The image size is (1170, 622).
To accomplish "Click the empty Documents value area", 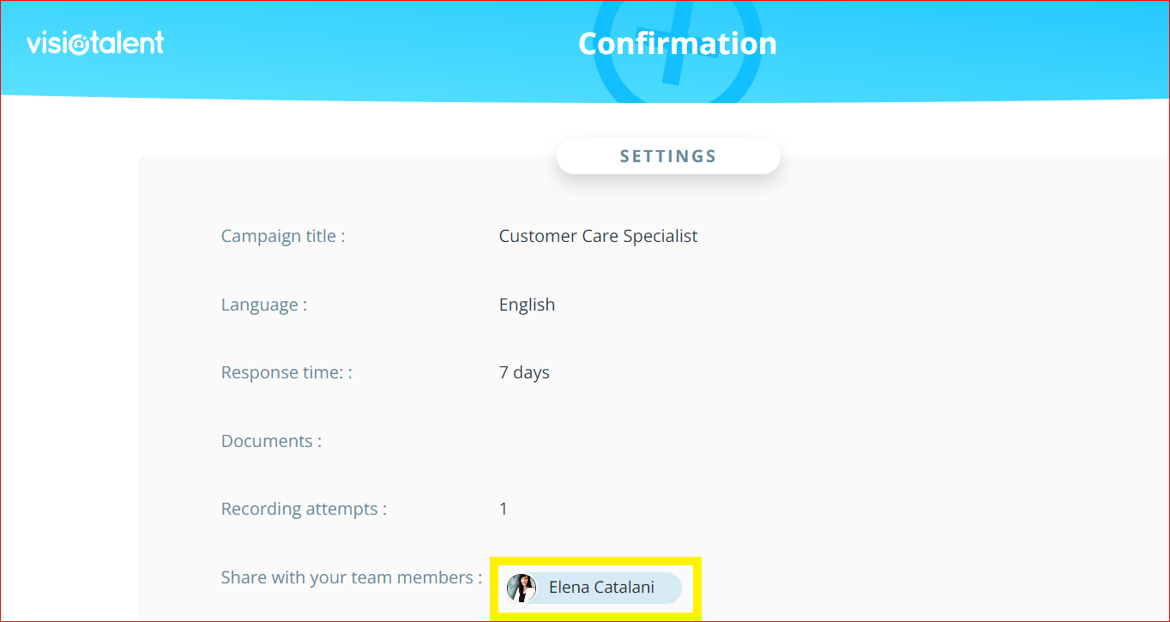I will [600, 441].
